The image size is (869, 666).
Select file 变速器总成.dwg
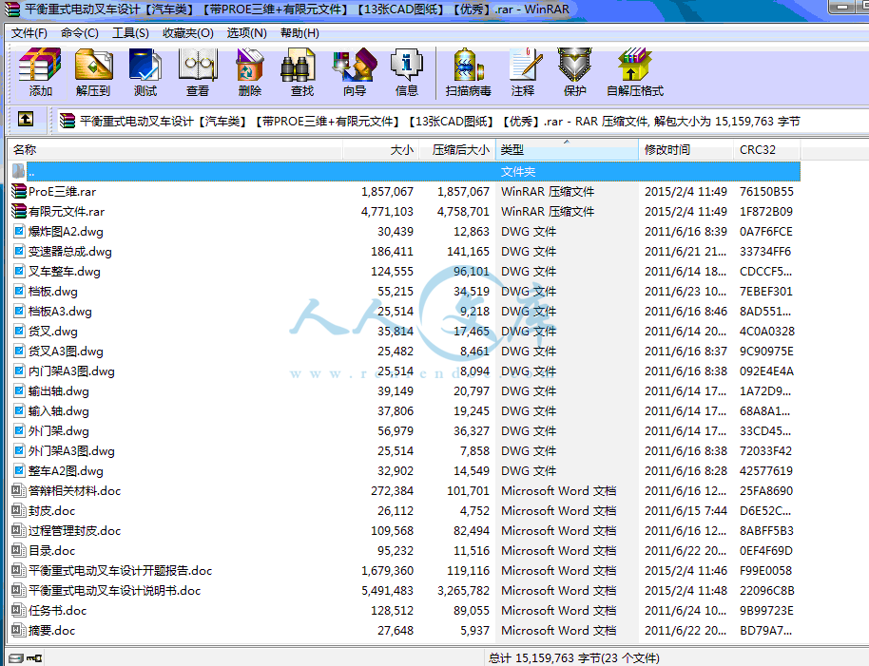coord(69,252)
